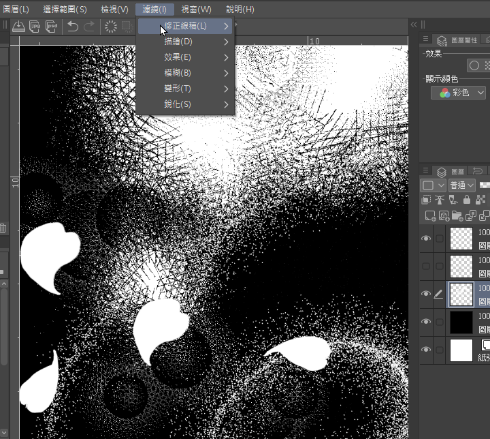Click the Undo arrow in the command bar
Screen dimensions: 490x439
72,27
